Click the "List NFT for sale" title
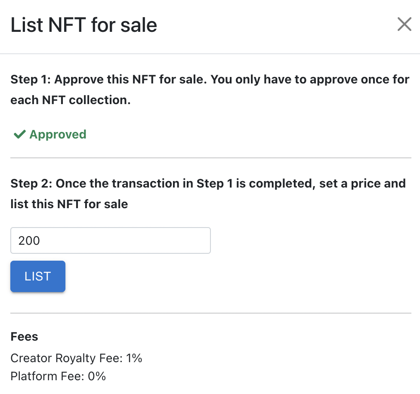Viewport: 420px width, 394px height. point(83,25)
